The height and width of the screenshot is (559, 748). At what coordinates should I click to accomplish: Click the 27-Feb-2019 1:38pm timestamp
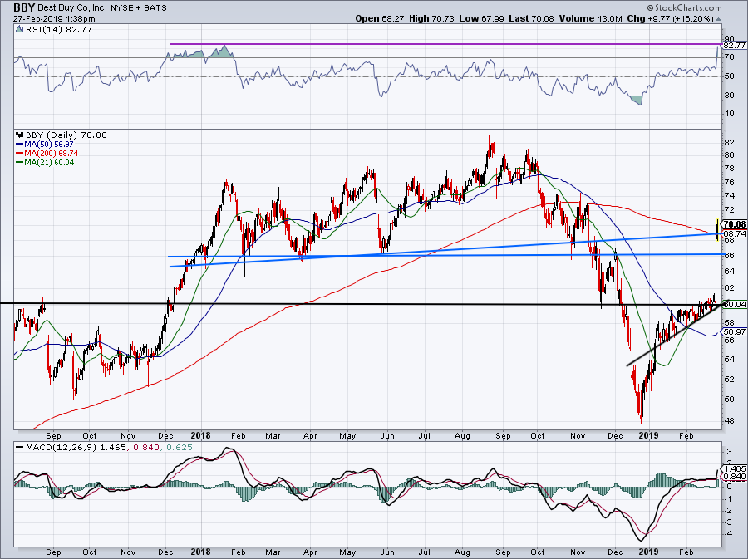(x=54, y=19)
